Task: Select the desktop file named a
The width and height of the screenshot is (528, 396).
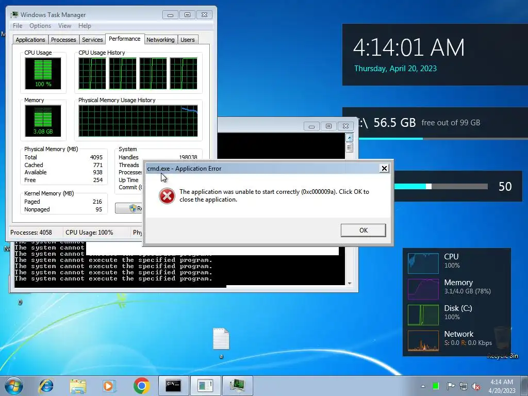Action: point(221,343)
